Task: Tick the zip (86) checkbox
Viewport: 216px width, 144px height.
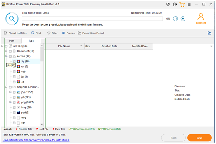Action: 14,61
